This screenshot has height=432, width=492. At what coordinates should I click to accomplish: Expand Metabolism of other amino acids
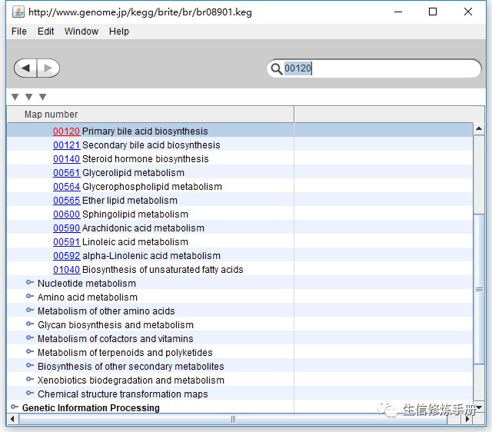tap(30, 311)
